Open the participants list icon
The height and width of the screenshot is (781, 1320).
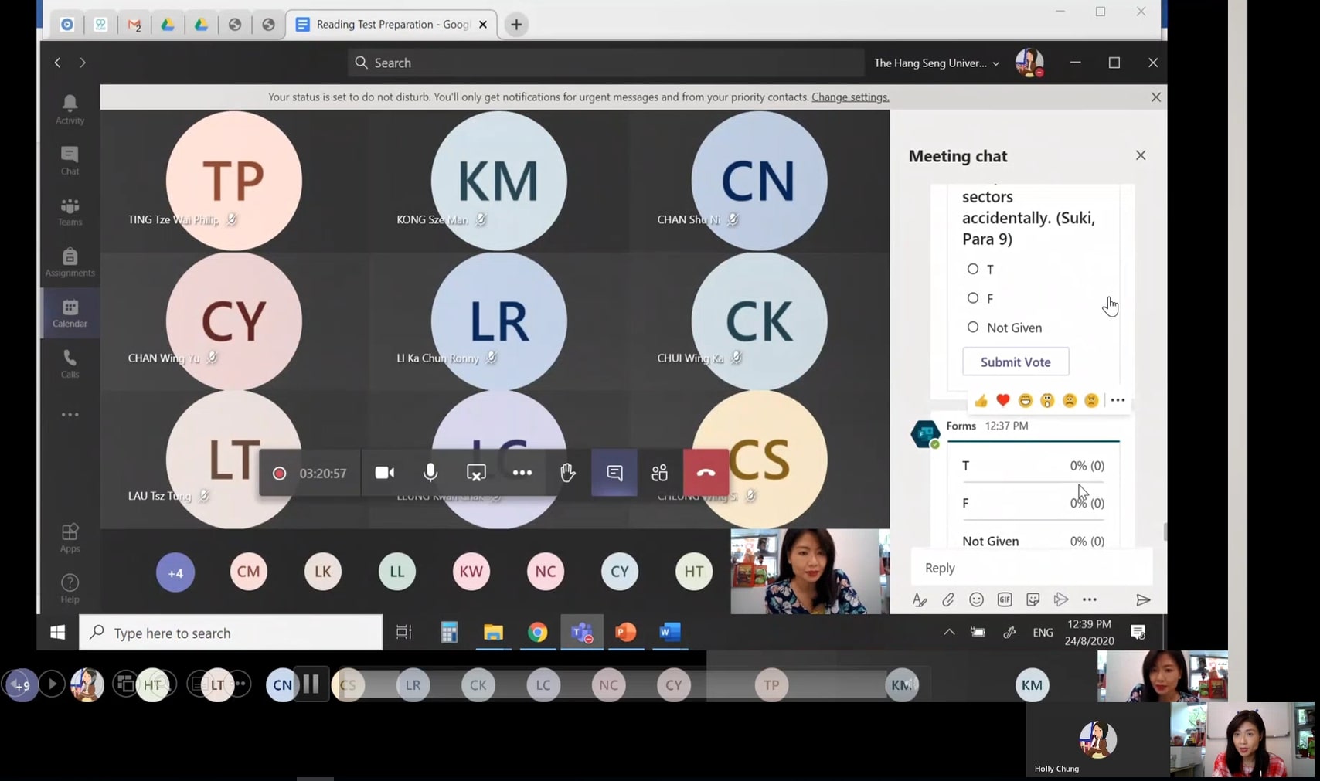[659, 473]
